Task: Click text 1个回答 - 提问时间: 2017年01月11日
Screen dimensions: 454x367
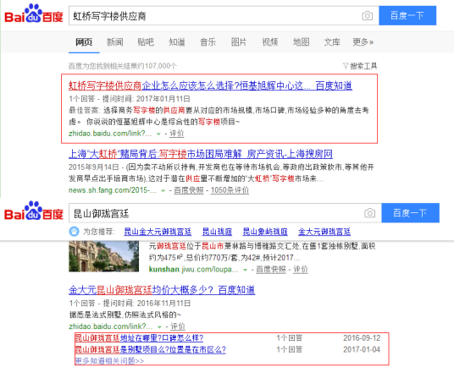Action: [130, 99]
